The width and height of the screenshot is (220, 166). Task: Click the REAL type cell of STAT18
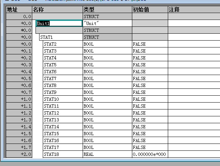point(108,154)
